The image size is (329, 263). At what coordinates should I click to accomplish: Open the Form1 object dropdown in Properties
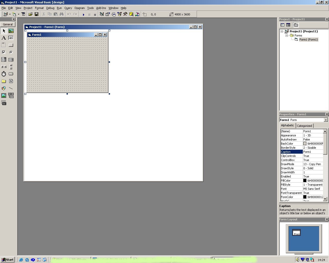coord(326,120)
